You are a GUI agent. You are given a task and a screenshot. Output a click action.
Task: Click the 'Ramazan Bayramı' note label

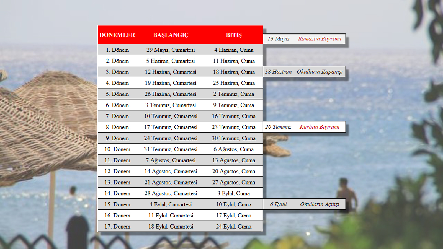click(x=320, y=39)
